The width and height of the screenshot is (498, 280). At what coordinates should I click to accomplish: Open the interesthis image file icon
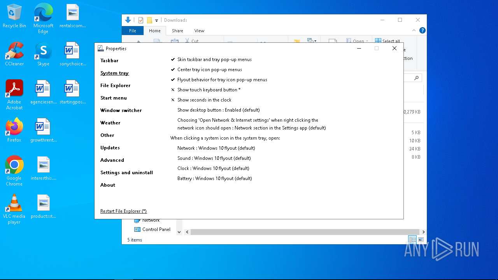coord(43,168)
